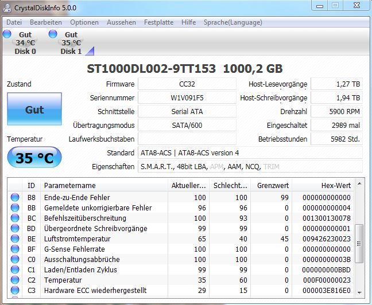Viewport: 372px width, 305px height.
Task: Click the Eigenschaften field with S.M.A.R.T.
Action: [x=250, y=166]
